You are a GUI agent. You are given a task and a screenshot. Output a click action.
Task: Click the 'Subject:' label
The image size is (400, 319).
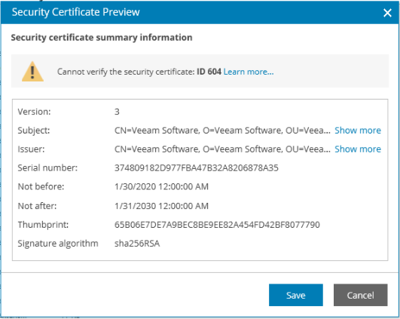(x=34, y=130)
